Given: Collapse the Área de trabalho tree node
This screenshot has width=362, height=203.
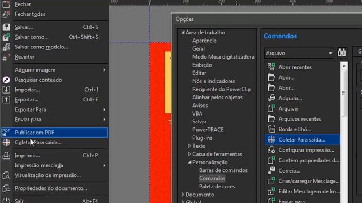Looking at the screenshot, I should [183, 33].
